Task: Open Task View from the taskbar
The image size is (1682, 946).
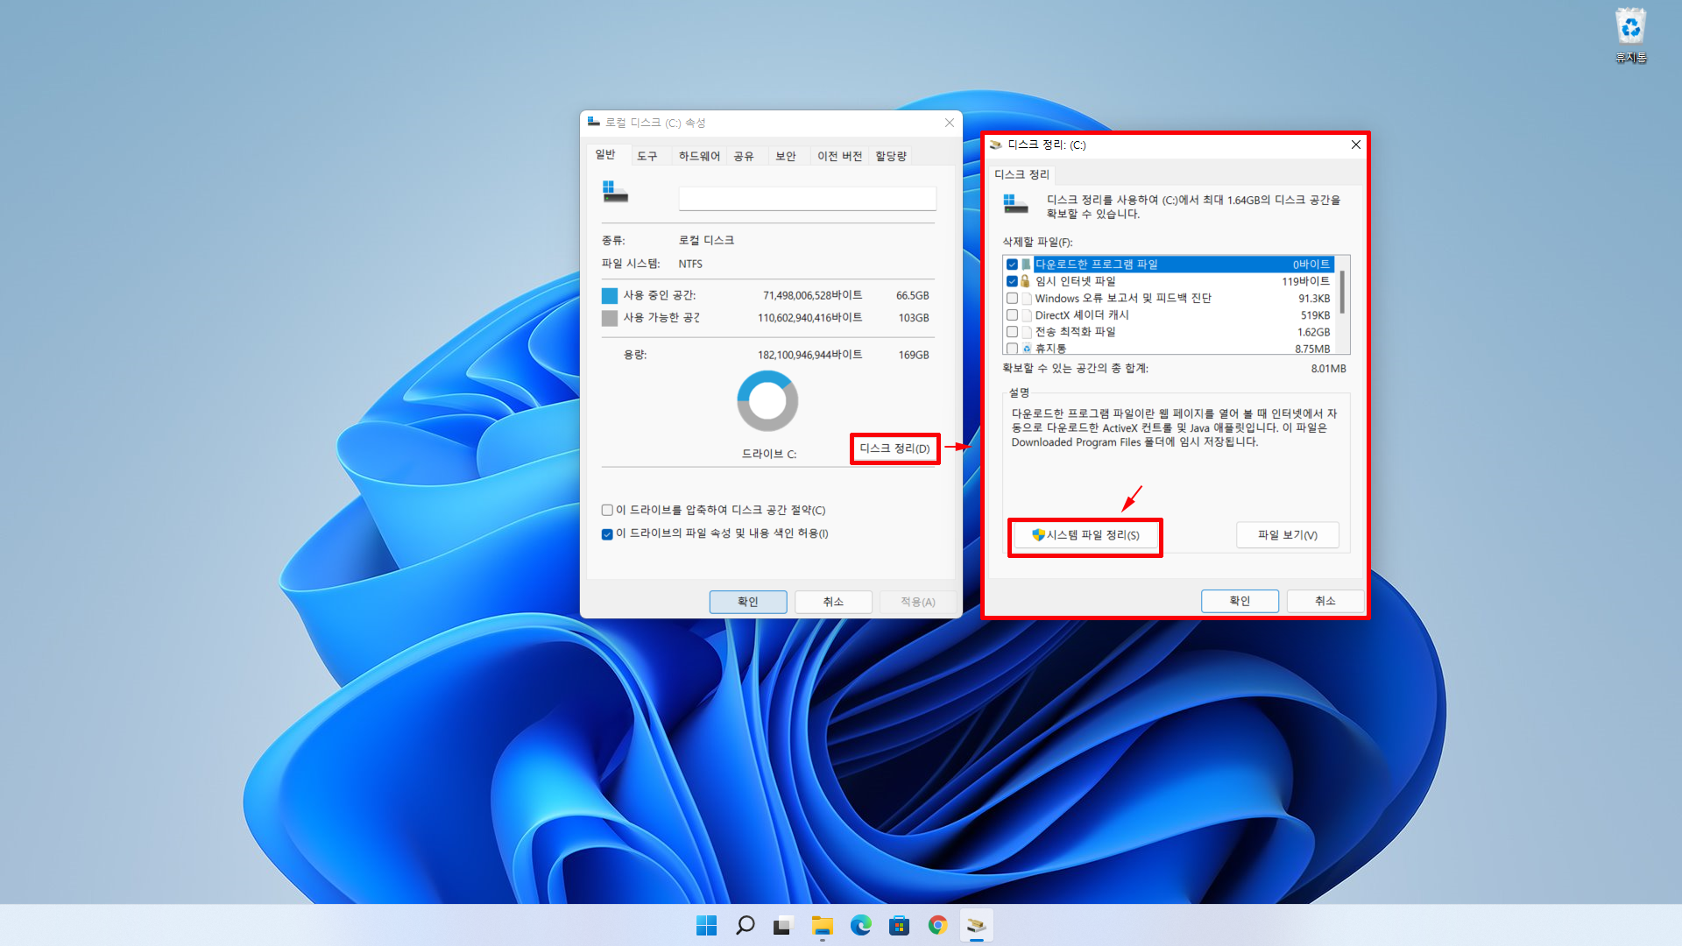Action: 783,925
